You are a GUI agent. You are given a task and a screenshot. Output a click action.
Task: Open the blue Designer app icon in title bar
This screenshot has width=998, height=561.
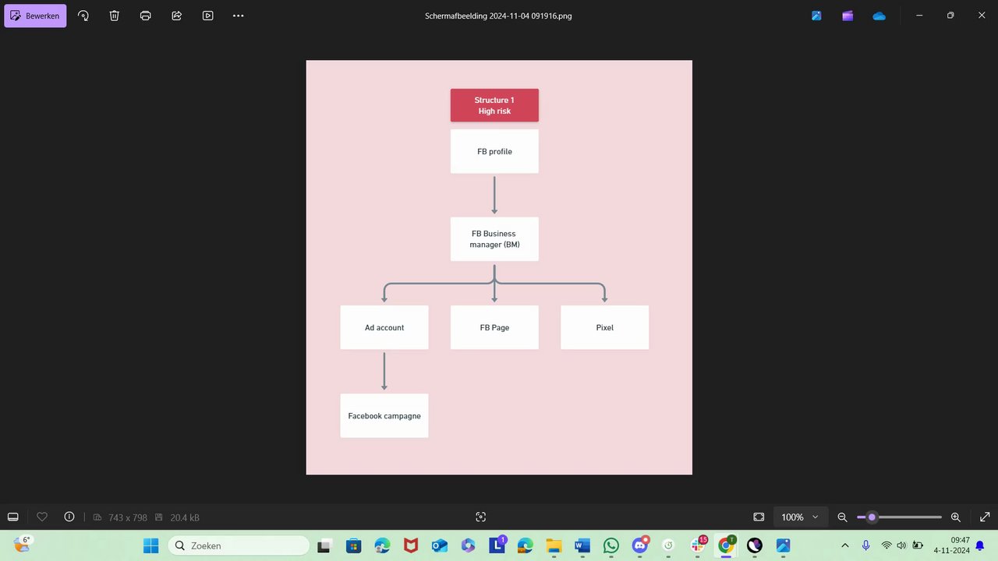click(x=816, y=16)
